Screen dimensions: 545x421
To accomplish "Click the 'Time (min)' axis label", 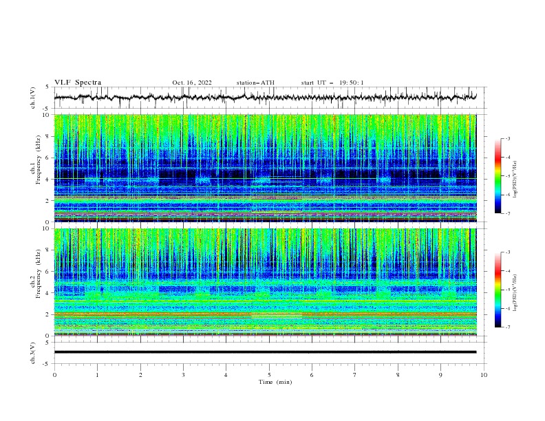I will tap(275, 382).
